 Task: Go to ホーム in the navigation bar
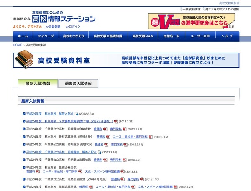[x=23, y=36]
